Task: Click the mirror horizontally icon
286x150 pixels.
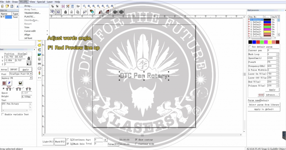Action: point(101,12)
